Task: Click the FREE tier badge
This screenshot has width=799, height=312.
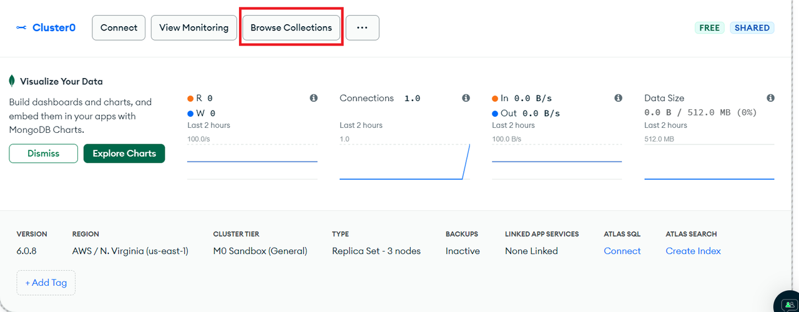Action: (x=709, y=27)
